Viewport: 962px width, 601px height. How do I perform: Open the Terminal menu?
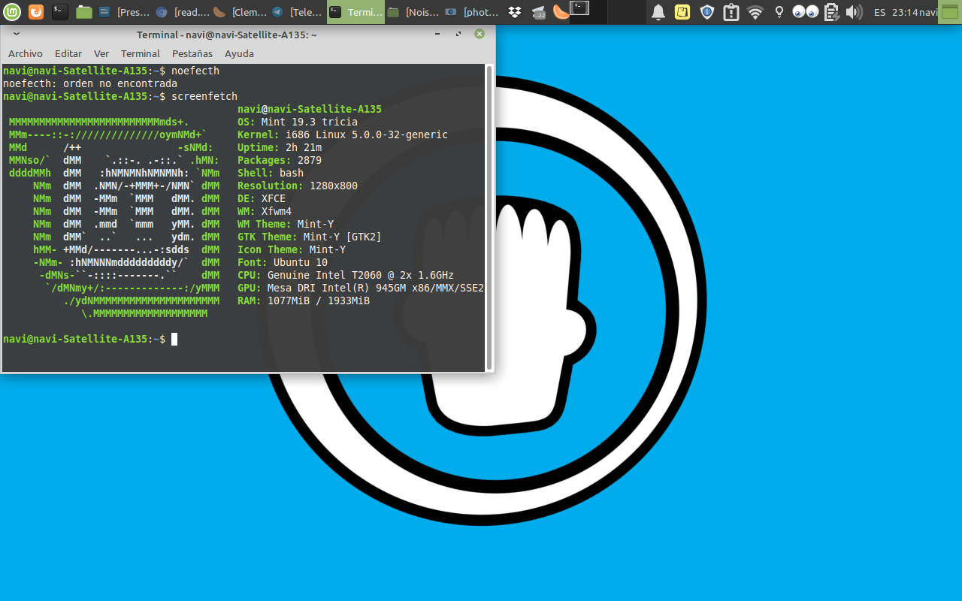tap(141, 53)
